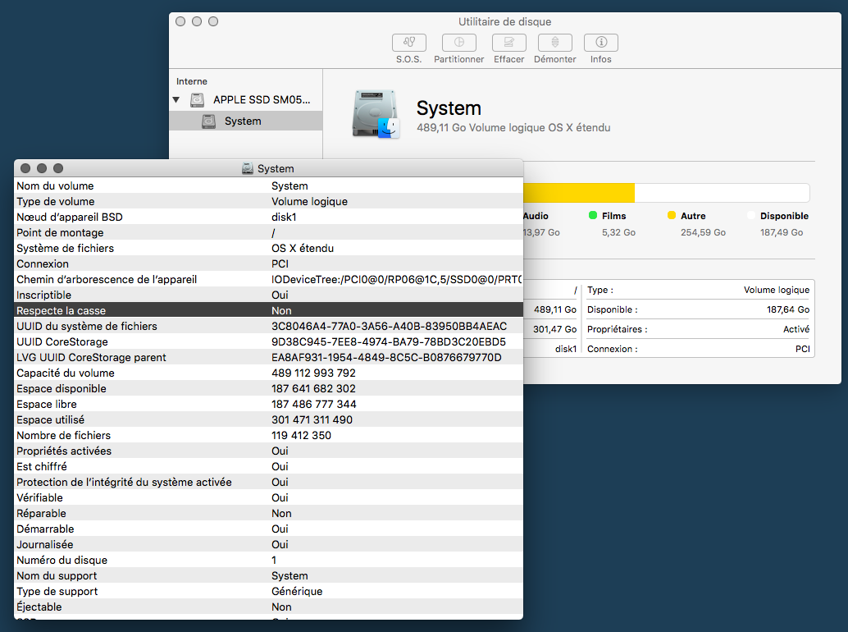Click the green Films legend dot
Screen dimensions: 848x632
coord(593,215)
